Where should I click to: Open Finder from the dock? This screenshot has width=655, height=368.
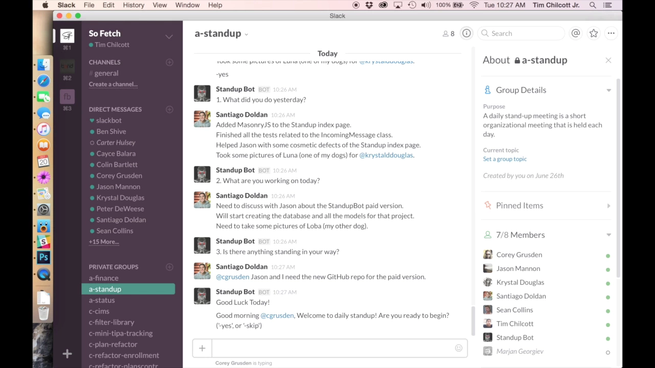tap(43, 65)
